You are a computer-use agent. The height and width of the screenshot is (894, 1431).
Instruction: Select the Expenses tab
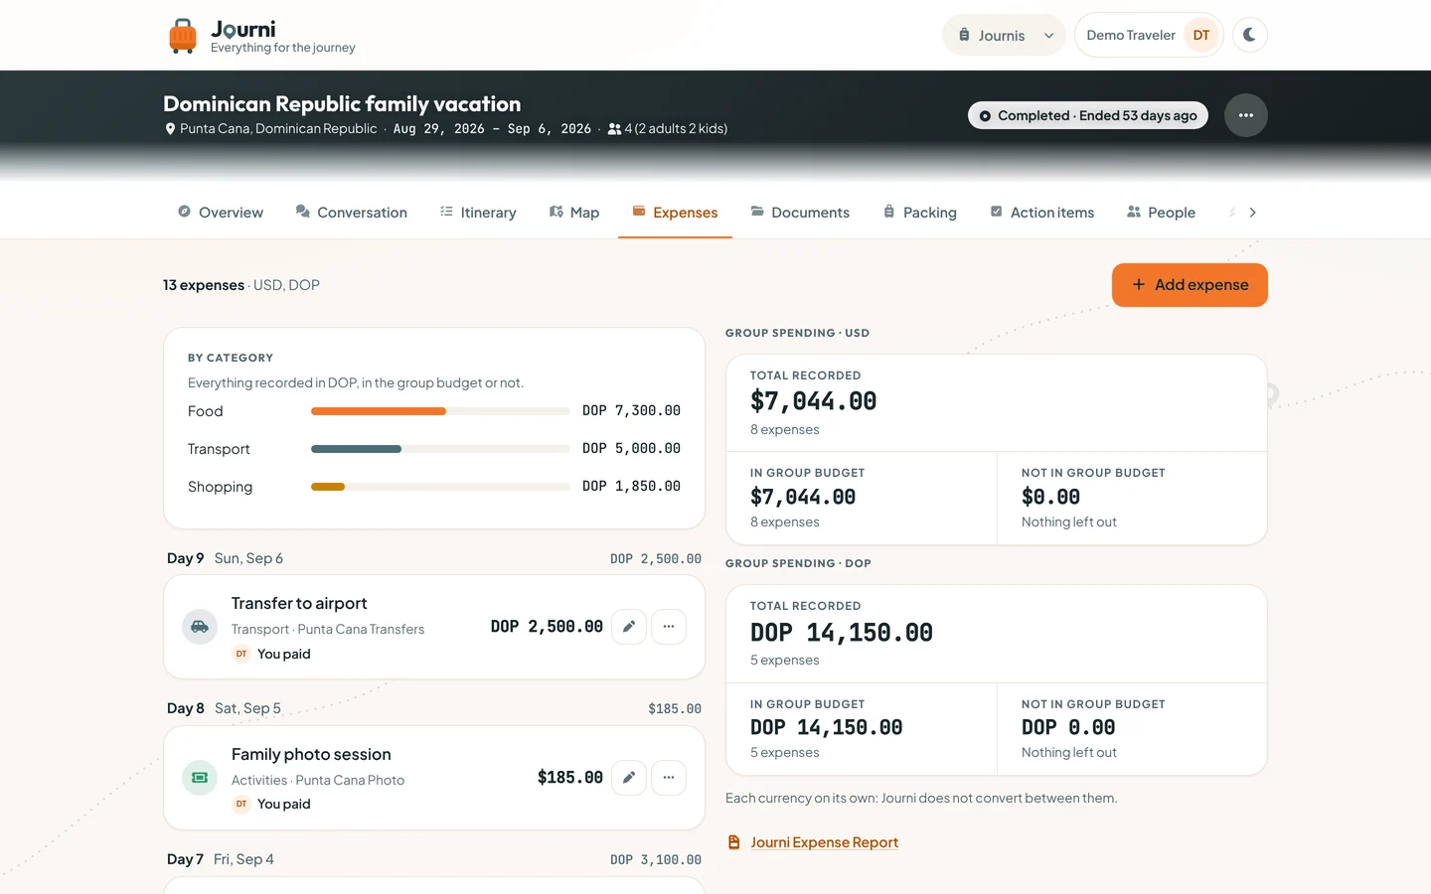pos(675,212)
